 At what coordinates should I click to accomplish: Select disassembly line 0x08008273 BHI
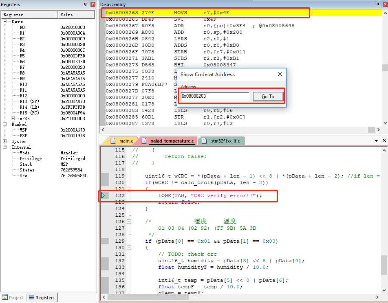click(x=243, y=65)
